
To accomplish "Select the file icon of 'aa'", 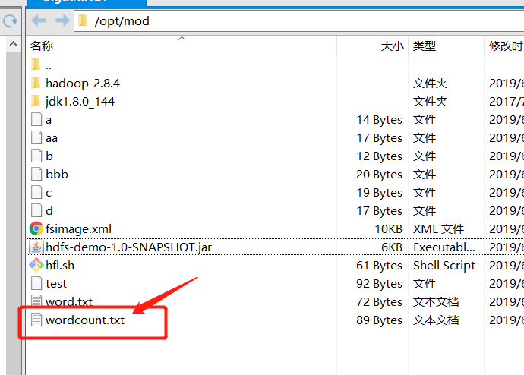I will [36, 137].
